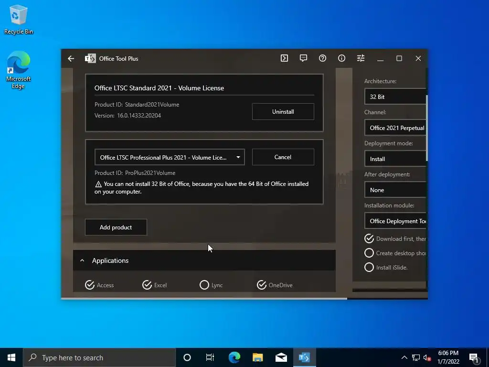The width and height of the screenshot is (489, 367).
Task: Open Cortana circle icon on taskbar
Action: [187, 357]
